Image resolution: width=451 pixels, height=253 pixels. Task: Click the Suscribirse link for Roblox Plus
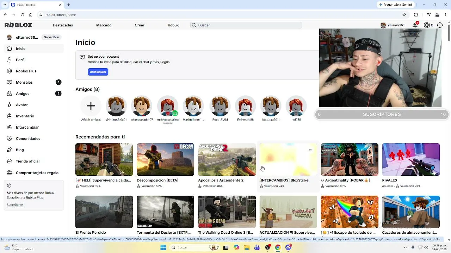click(15, 205)
